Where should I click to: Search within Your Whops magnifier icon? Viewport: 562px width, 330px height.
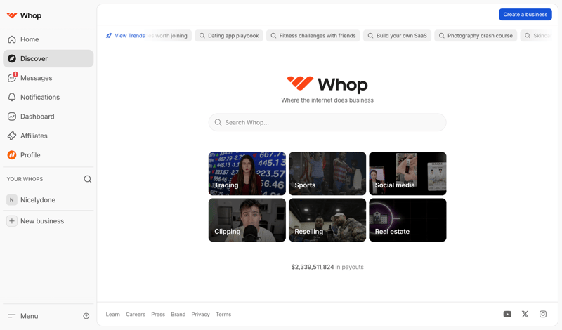point(87,179)
